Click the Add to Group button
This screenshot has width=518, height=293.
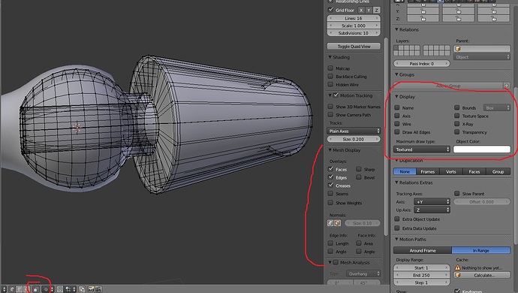point(448,86)
